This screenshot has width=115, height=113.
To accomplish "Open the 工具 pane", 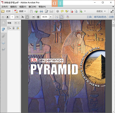I will (x=89, y=17).
